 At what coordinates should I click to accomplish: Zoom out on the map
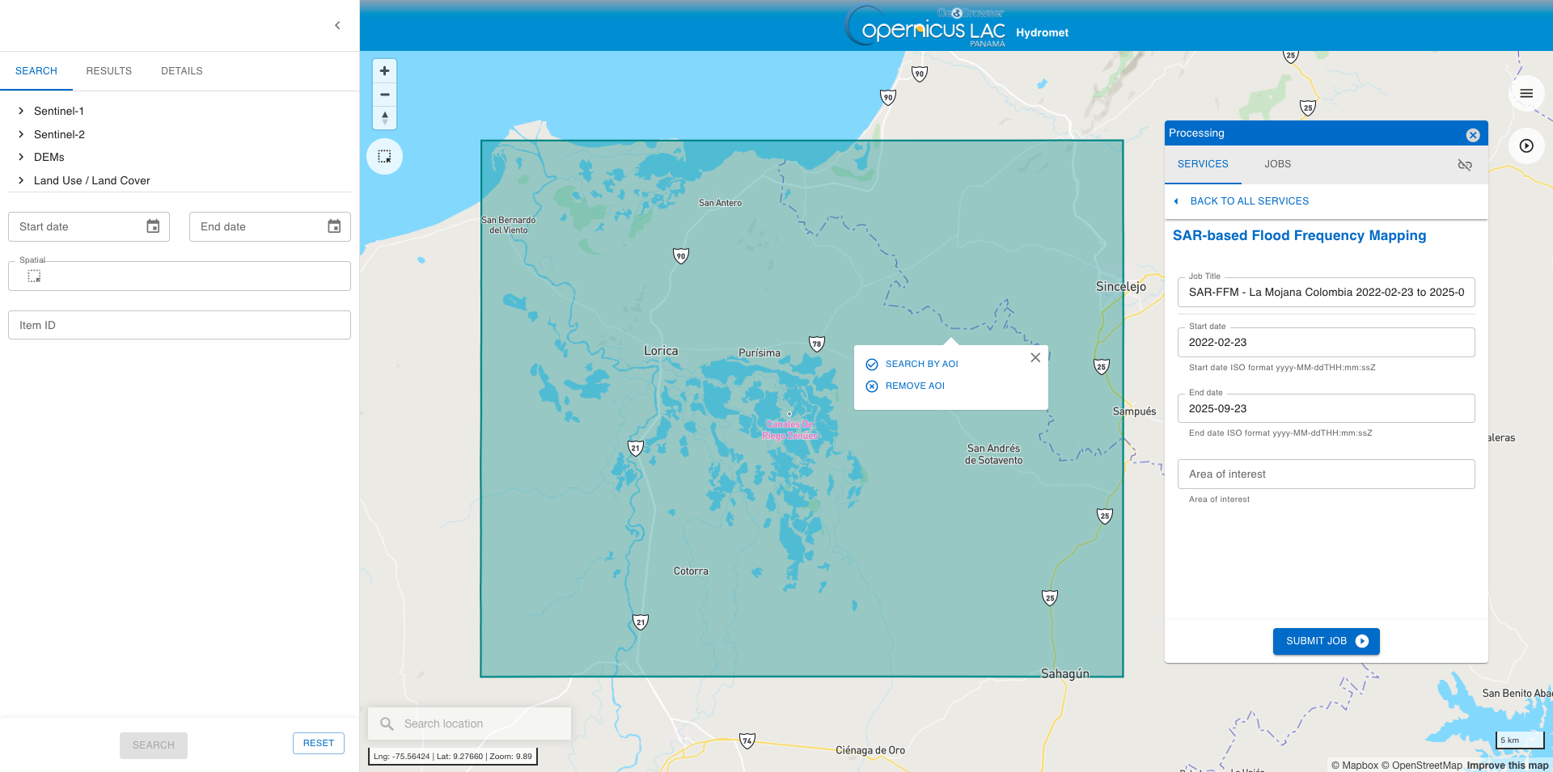point(384,95)
